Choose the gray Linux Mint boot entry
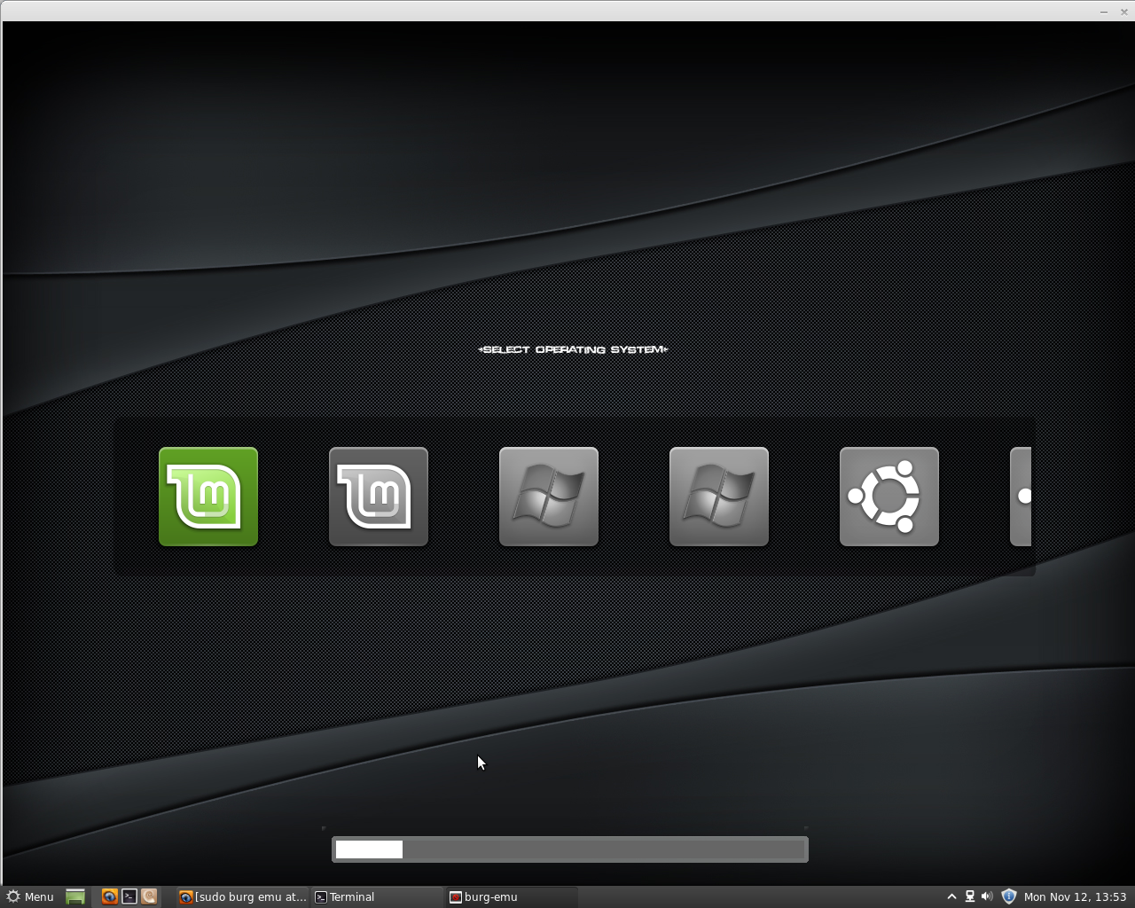Screen dimensions: 1135x908 pyautogui.click(x=379, y=497)
